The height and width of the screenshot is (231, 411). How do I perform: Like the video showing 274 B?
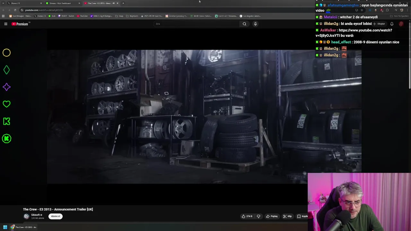click(x=247, y=216)
